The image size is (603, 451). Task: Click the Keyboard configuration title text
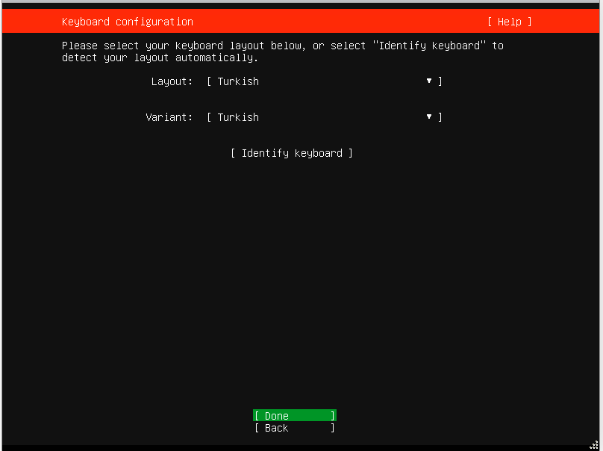tap(127, 22)
